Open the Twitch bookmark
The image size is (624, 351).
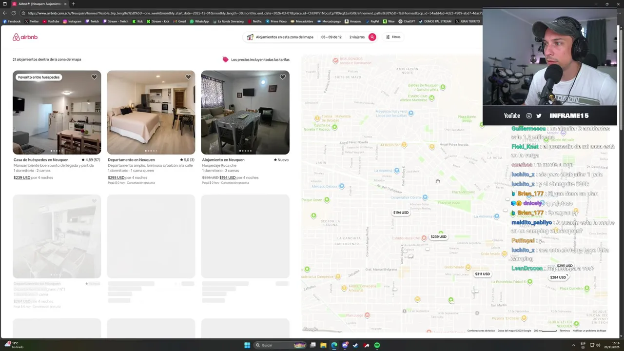(x=92, y=21)
